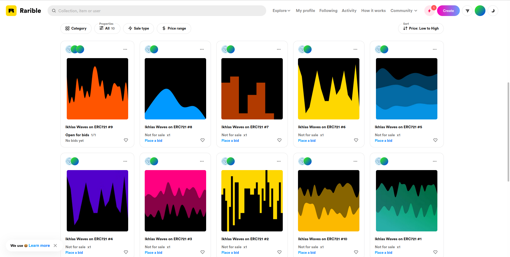
Task: Toggle dark mode moon icon
Action: (x=493, y=11)
